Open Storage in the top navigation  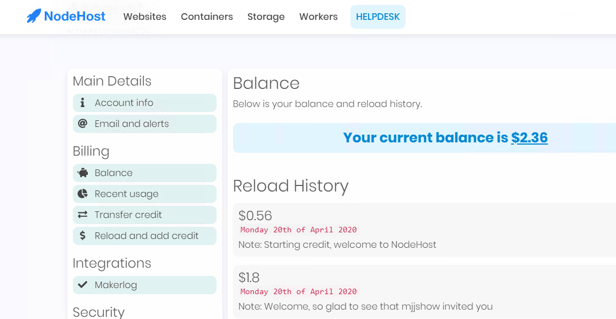point(266,17)
